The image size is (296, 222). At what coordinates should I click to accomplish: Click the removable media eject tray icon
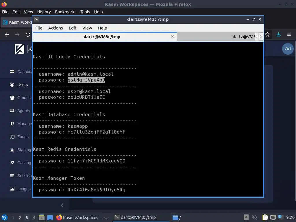click(246, 217)
